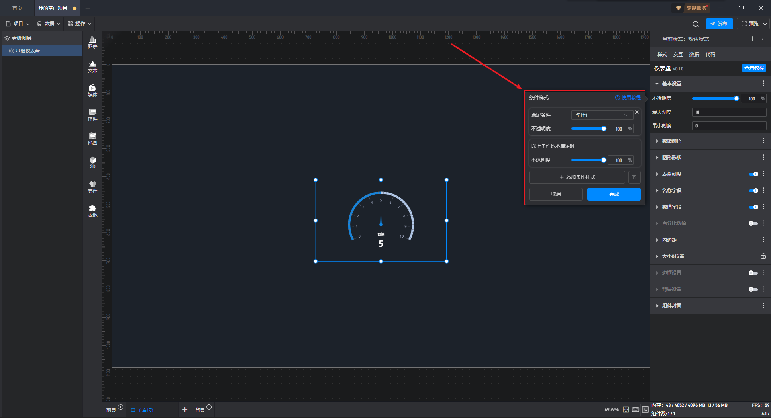The height and width of the screenshot is (418, 771).
Task: Open the 3D components panel
Action: point(92,162)
